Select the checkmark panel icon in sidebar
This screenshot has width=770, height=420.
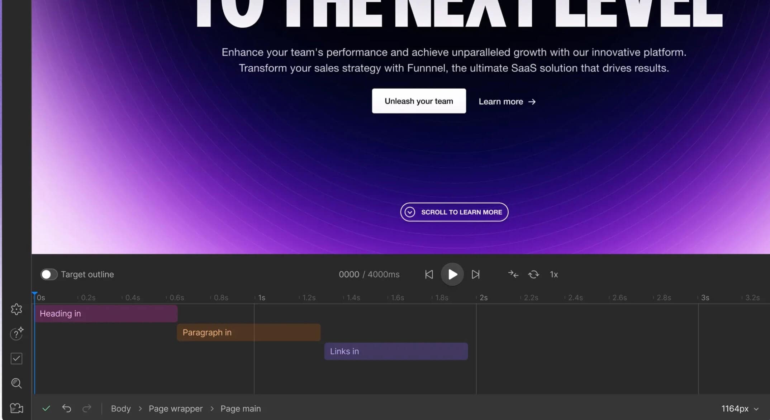coord(16,358)
